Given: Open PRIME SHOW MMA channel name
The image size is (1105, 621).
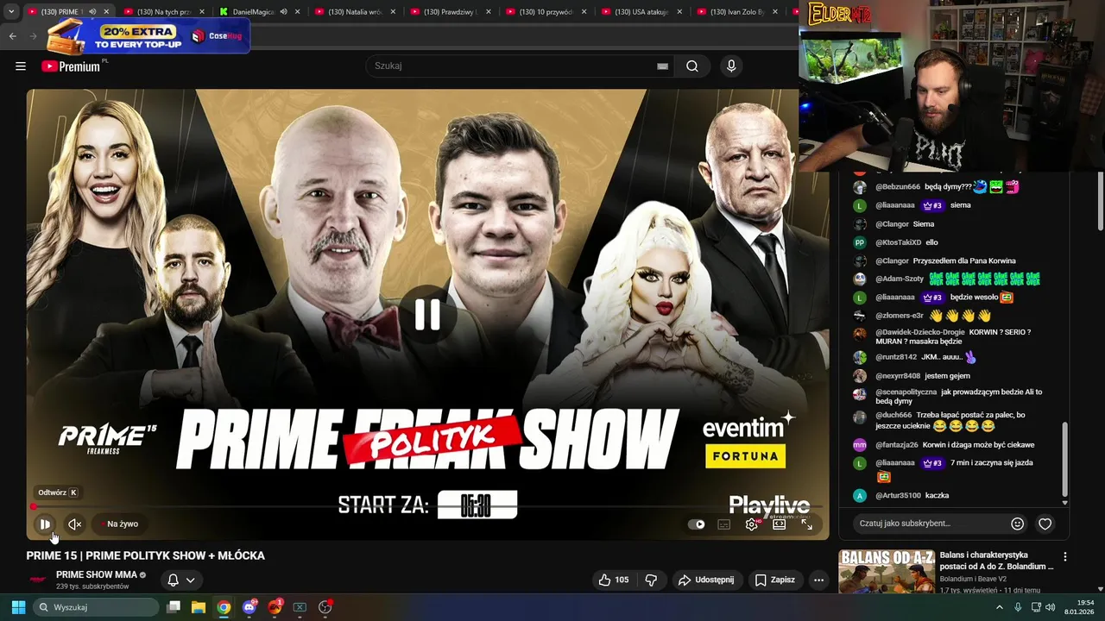Looking at the screenshot, I should pyautogui.click(x=96, y=574).
